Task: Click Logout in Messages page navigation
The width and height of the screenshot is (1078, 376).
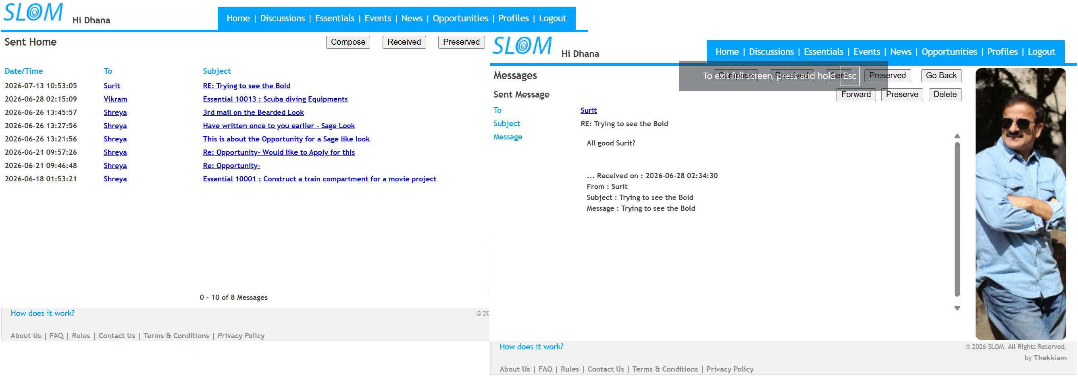Action: [1041, 52]
